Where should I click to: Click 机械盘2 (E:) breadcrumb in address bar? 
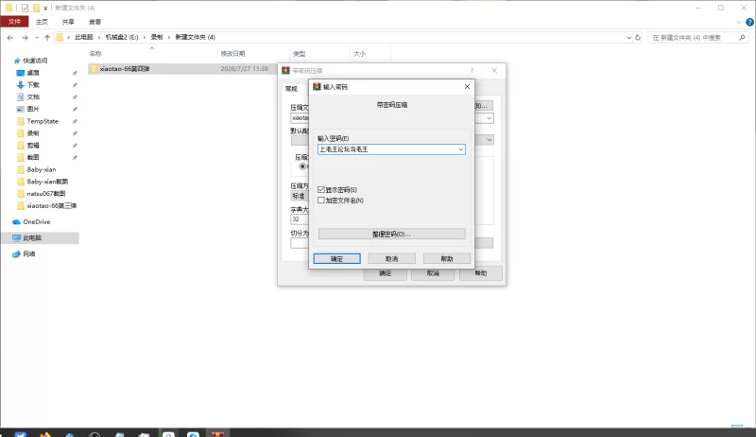[122, 37]
